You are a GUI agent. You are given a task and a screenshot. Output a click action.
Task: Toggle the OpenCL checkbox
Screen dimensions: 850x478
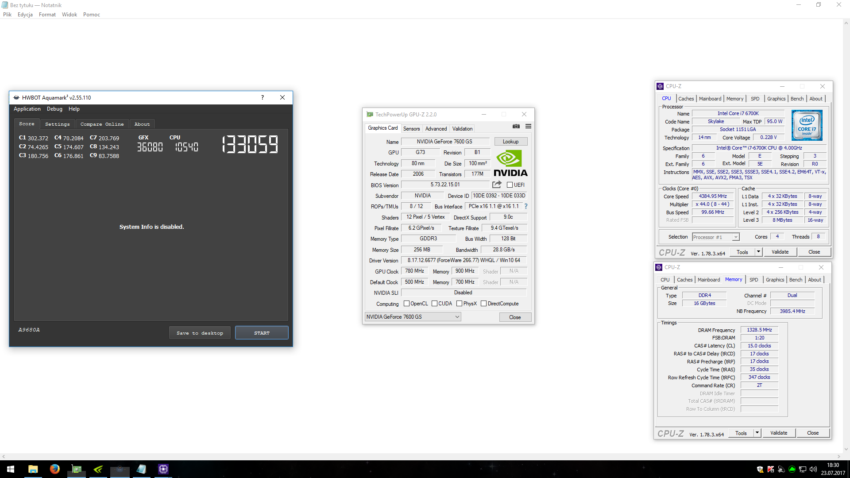(x=406, y=304)
